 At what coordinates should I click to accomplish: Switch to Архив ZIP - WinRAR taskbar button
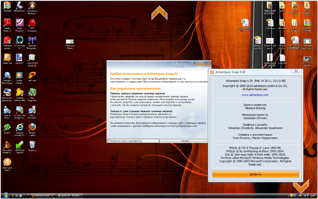[70, 195]
